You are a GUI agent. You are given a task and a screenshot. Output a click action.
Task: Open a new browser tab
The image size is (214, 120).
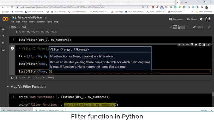pyautogui.click(x=186, y=2)
